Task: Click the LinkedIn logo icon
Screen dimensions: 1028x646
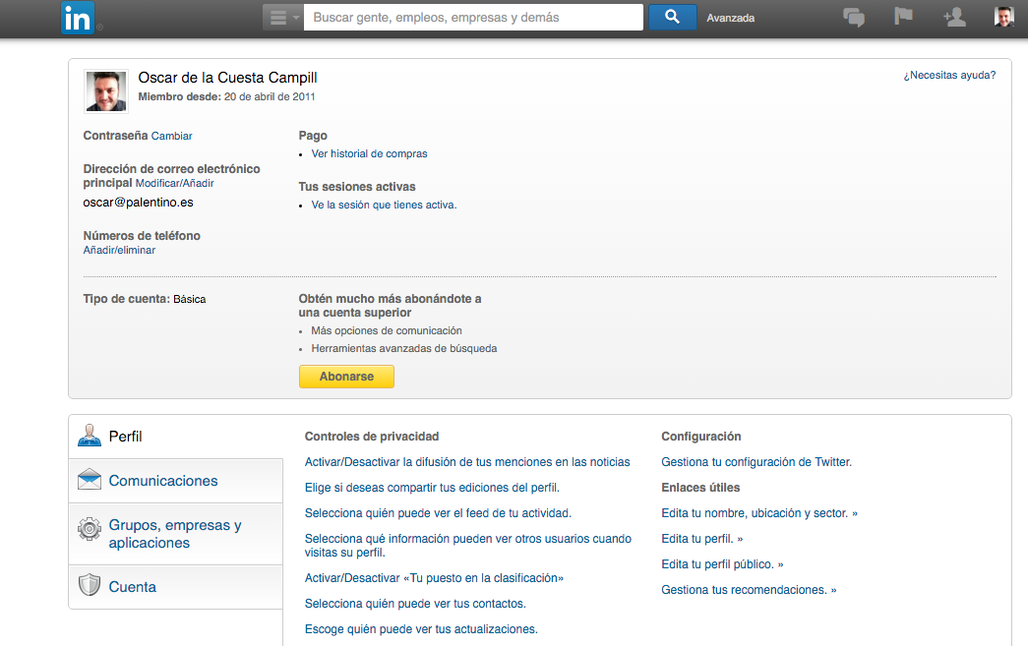Action: coord(77,18)
